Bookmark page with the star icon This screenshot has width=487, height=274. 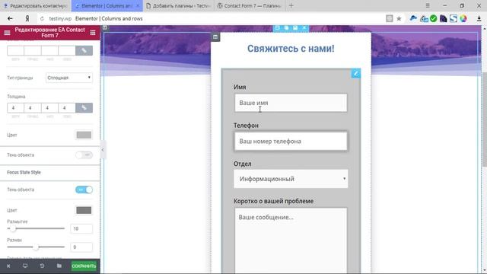point(399,18)
